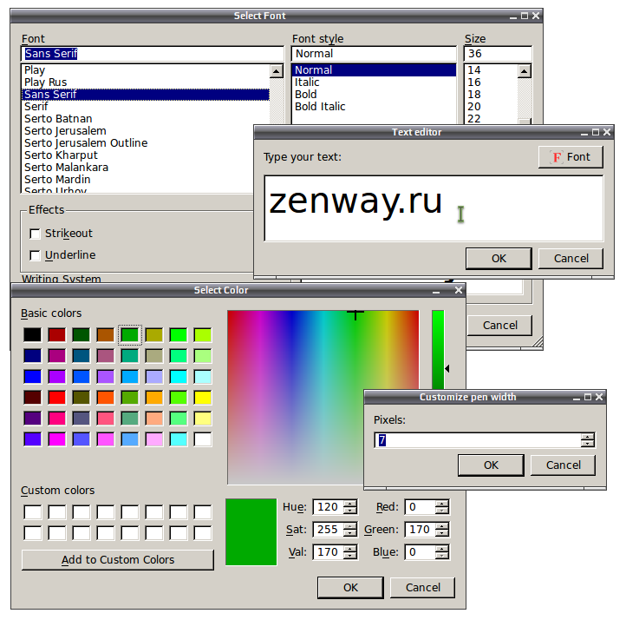
Task: Maximize the Select Font window
Action: click(x=525, y=16)
